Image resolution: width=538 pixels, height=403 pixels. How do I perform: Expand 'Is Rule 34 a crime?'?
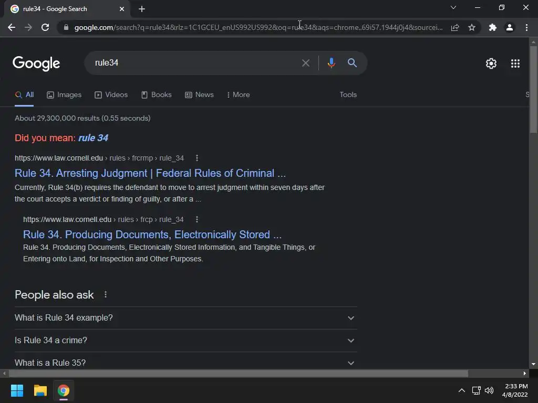185,341
